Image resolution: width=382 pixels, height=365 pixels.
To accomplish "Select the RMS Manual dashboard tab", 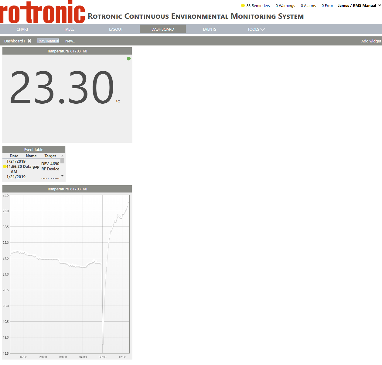I will tap(48, 41).
